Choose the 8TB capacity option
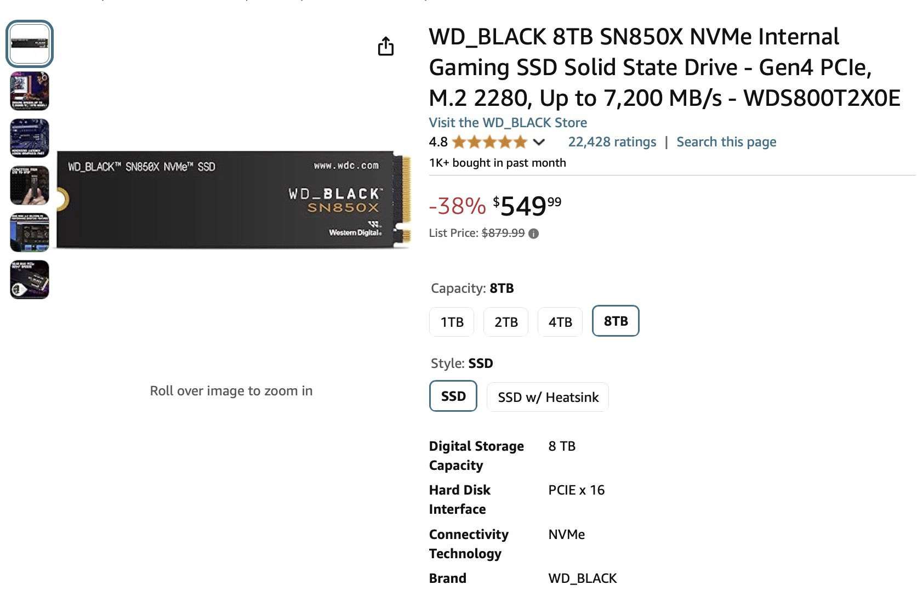 [x=616, y=321]
